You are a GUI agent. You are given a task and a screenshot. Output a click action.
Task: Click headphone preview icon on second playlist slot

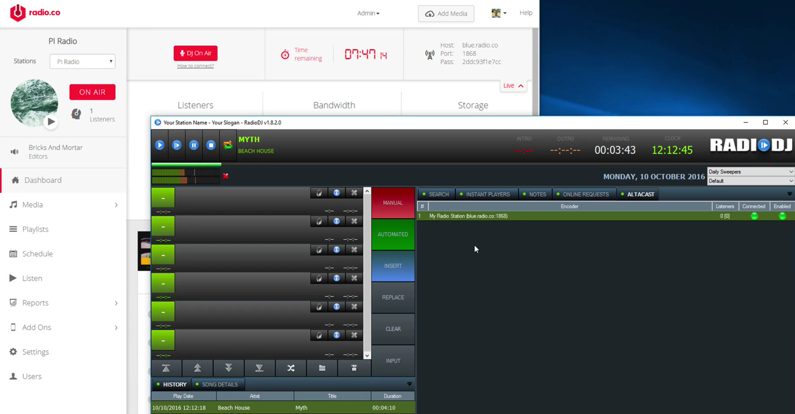(319, 221)
